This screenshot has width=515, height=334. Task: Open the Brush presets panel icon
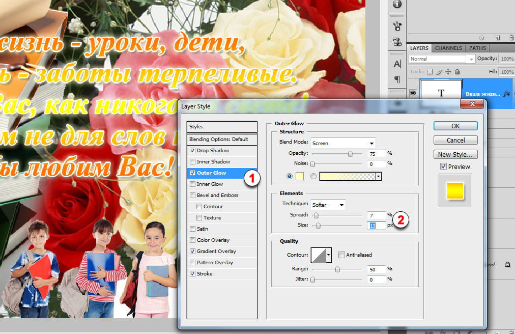(x=397, y=26)
